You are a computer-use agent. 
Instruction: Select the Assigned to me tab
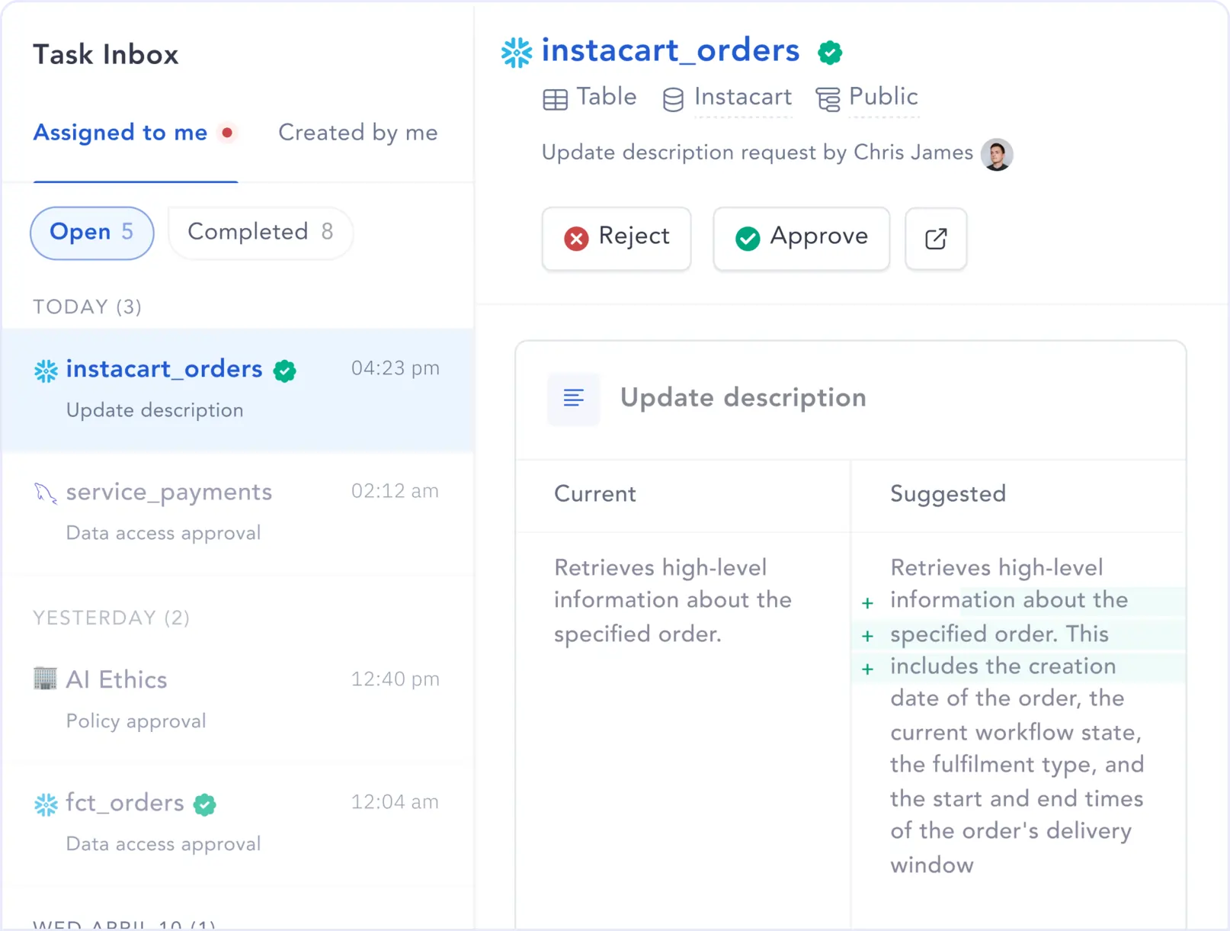click(120, 133)
